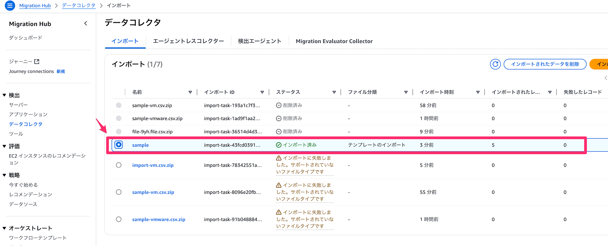
Task: Click the 9 分前 import time cell
Action: point(427,132)
